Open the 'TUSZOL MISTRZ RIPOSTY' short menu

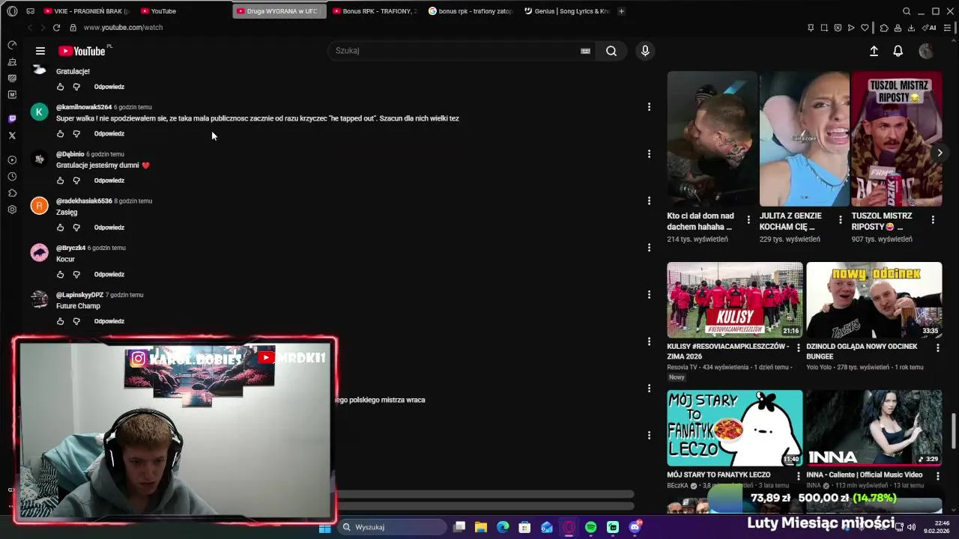click(x=933, y=220)
